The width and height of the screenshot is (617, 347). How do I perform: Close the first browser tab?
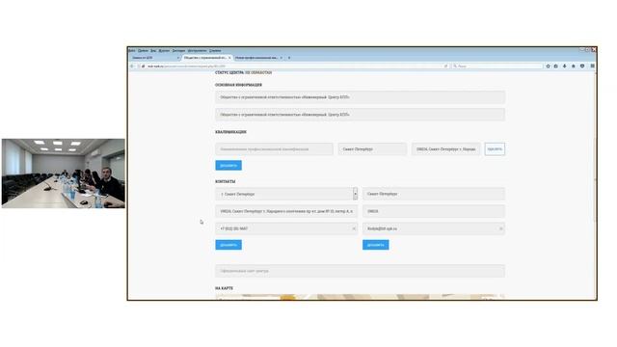pos(177,58)
